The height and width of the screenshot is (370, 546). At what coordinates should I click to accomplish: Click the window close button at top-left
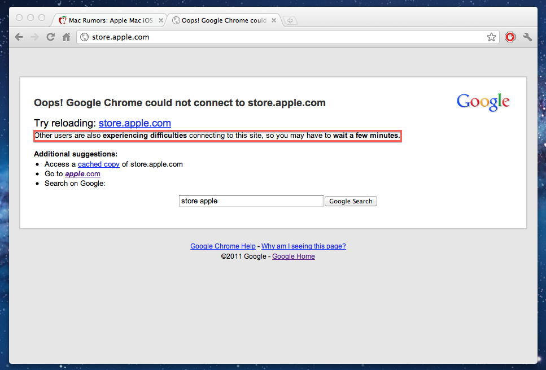(19, 18)
